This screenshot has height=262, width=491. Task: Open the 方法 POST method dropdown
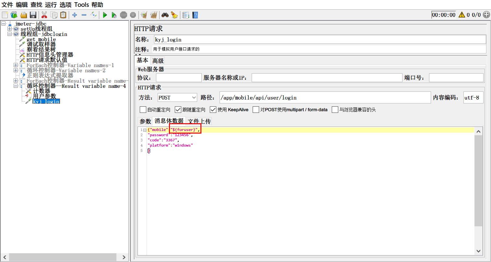click(177, 98)
